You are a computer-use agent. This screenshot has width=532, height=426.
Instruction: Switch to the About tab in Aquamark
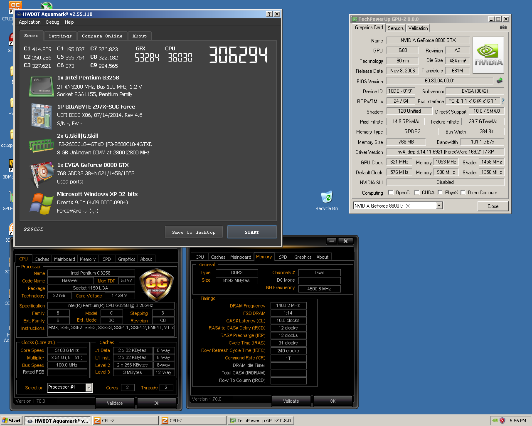(140, 36)
